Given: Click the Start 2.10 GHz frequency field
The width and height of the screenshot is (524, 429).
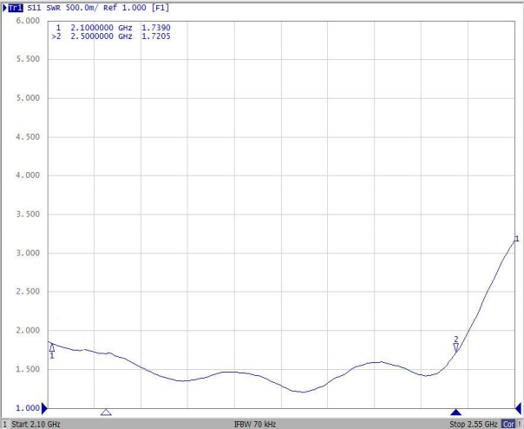Looking at the screenshot, I should point(37,424).
